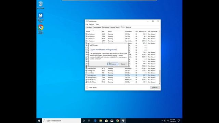Select the Microsoft Edge desktop shortcut
Viewport: 219px width, 123px height.
(x=41, y=18)
